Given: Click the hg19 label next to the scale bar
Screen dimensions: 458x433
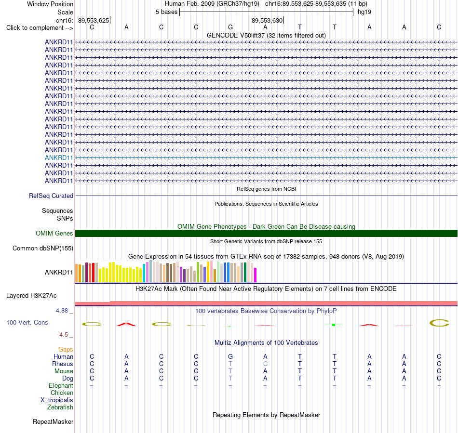Looking at the screenshot, I should pos(364,12).
